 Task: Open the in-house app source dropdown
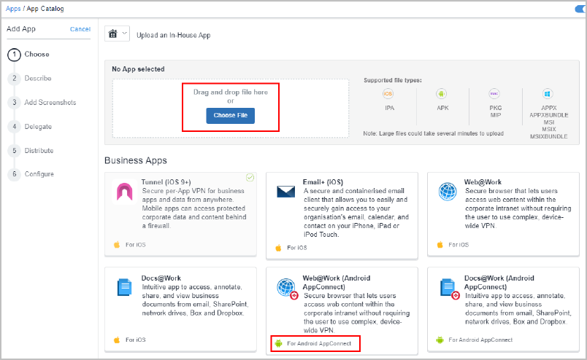(117, 34)
